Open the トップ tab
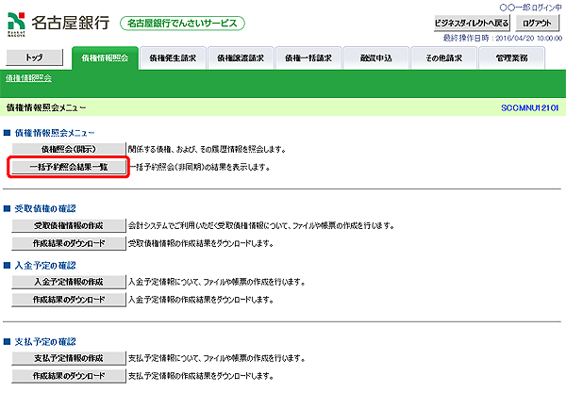The width and height of the screenshot is (566, 409). pyautogui.click(x=34, y=57)
